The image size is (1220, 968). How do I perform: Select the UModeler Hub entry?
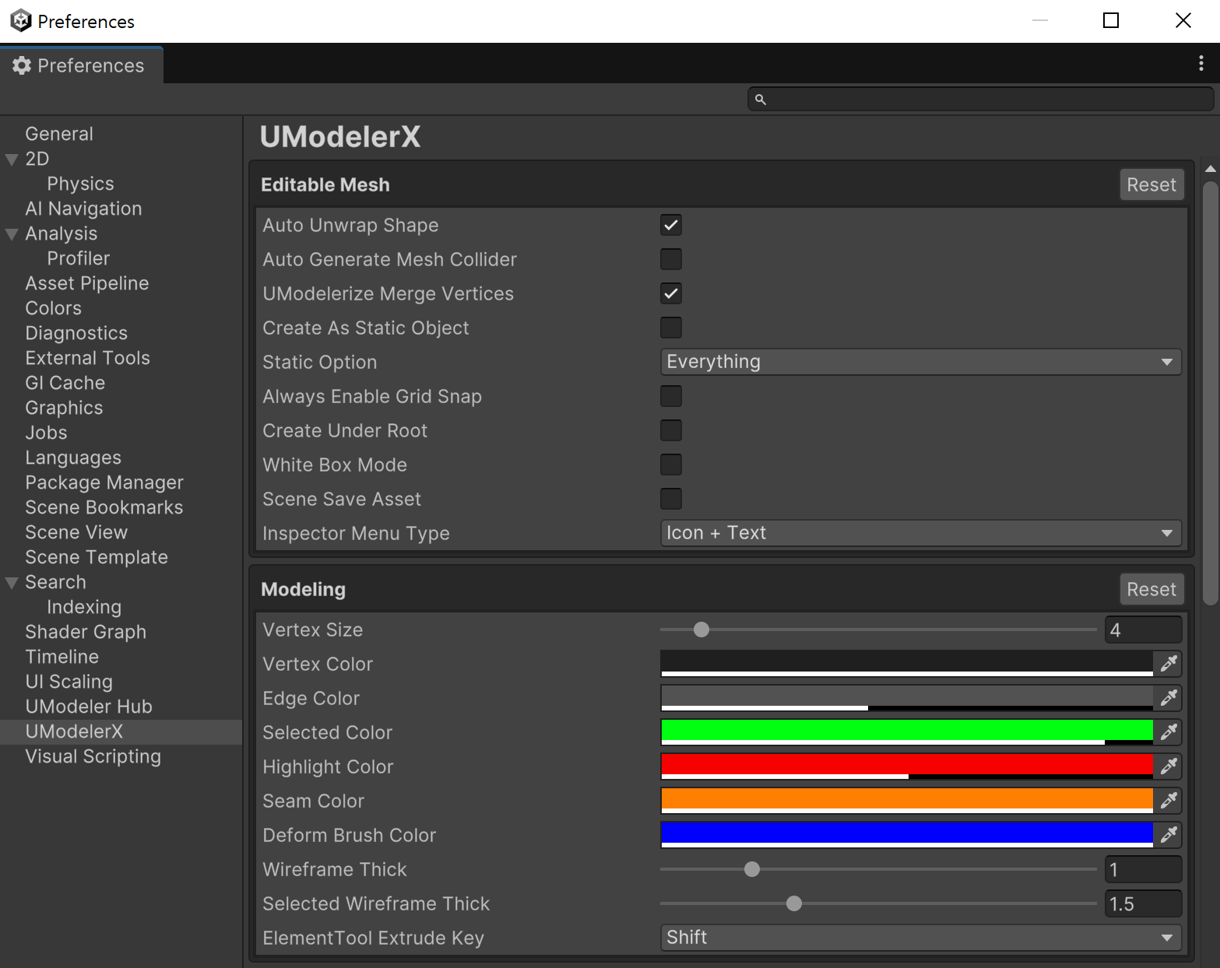pos(89,707)
